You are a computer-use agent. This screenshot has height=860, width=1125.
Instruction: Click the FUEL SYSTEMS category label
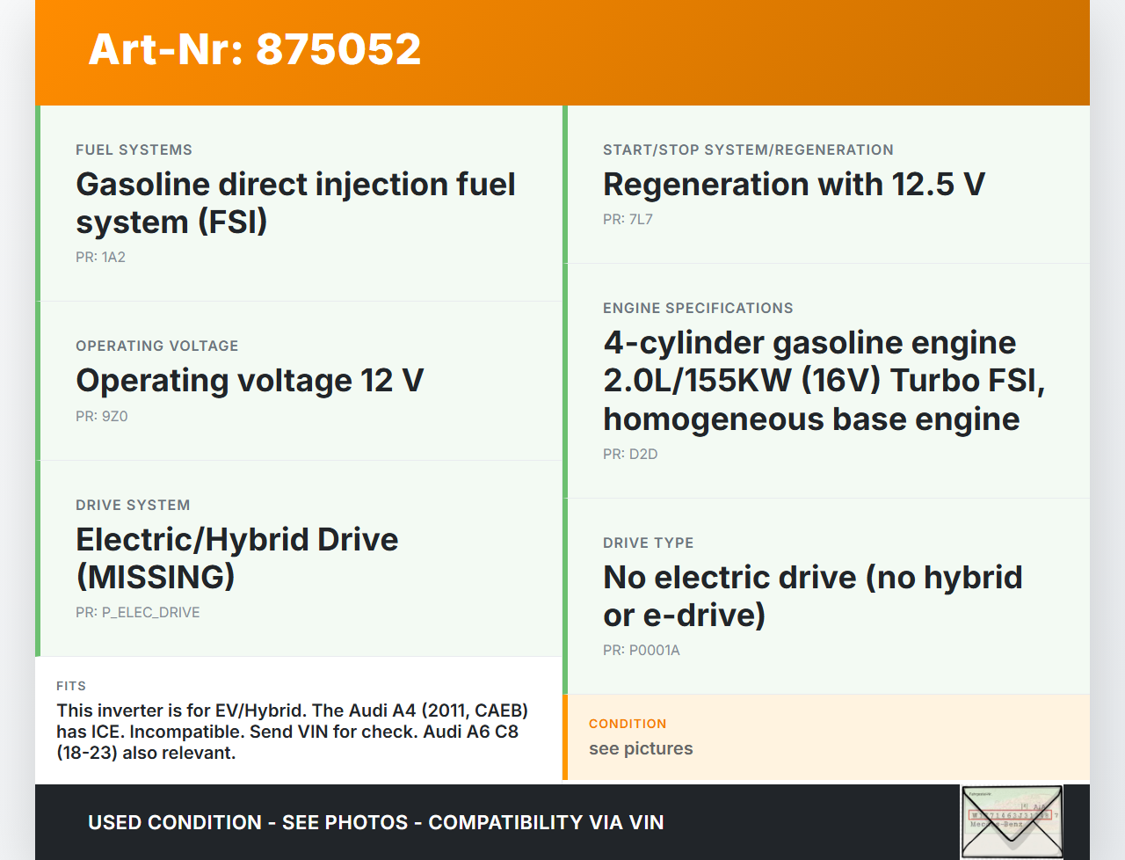[x=134, y=150]
